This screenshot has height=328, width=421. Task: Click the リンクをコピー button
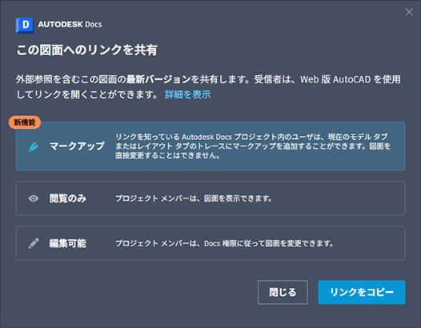tap(362, 292)
